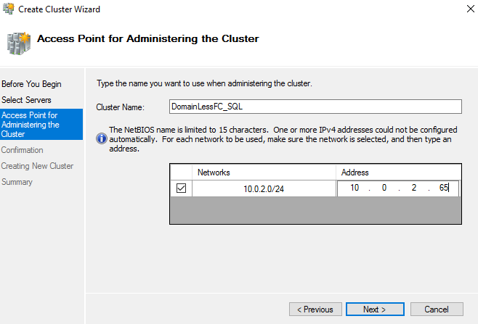This screenshot has width=478, height=324.
Task: Select the second octet of the IP address
Action: [x=384, y=188]
